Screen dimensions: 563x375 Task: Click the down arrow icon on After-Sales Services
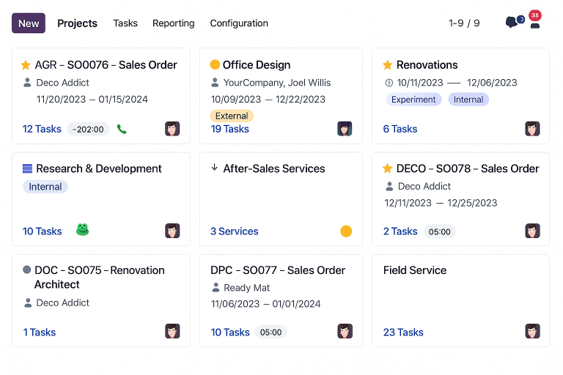pos(214,167)
